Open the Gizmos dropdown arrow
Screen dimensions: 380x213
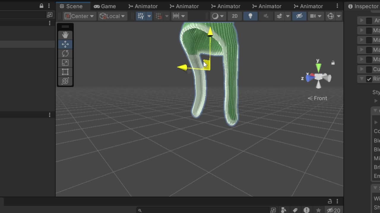pos(339,16)
